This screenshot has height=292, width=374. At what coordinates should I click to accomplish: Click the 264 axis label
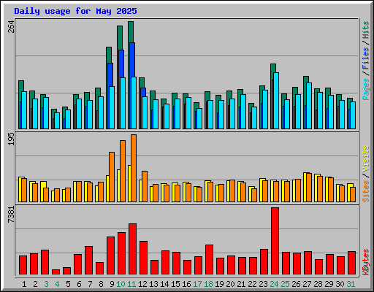coord(12,27)
